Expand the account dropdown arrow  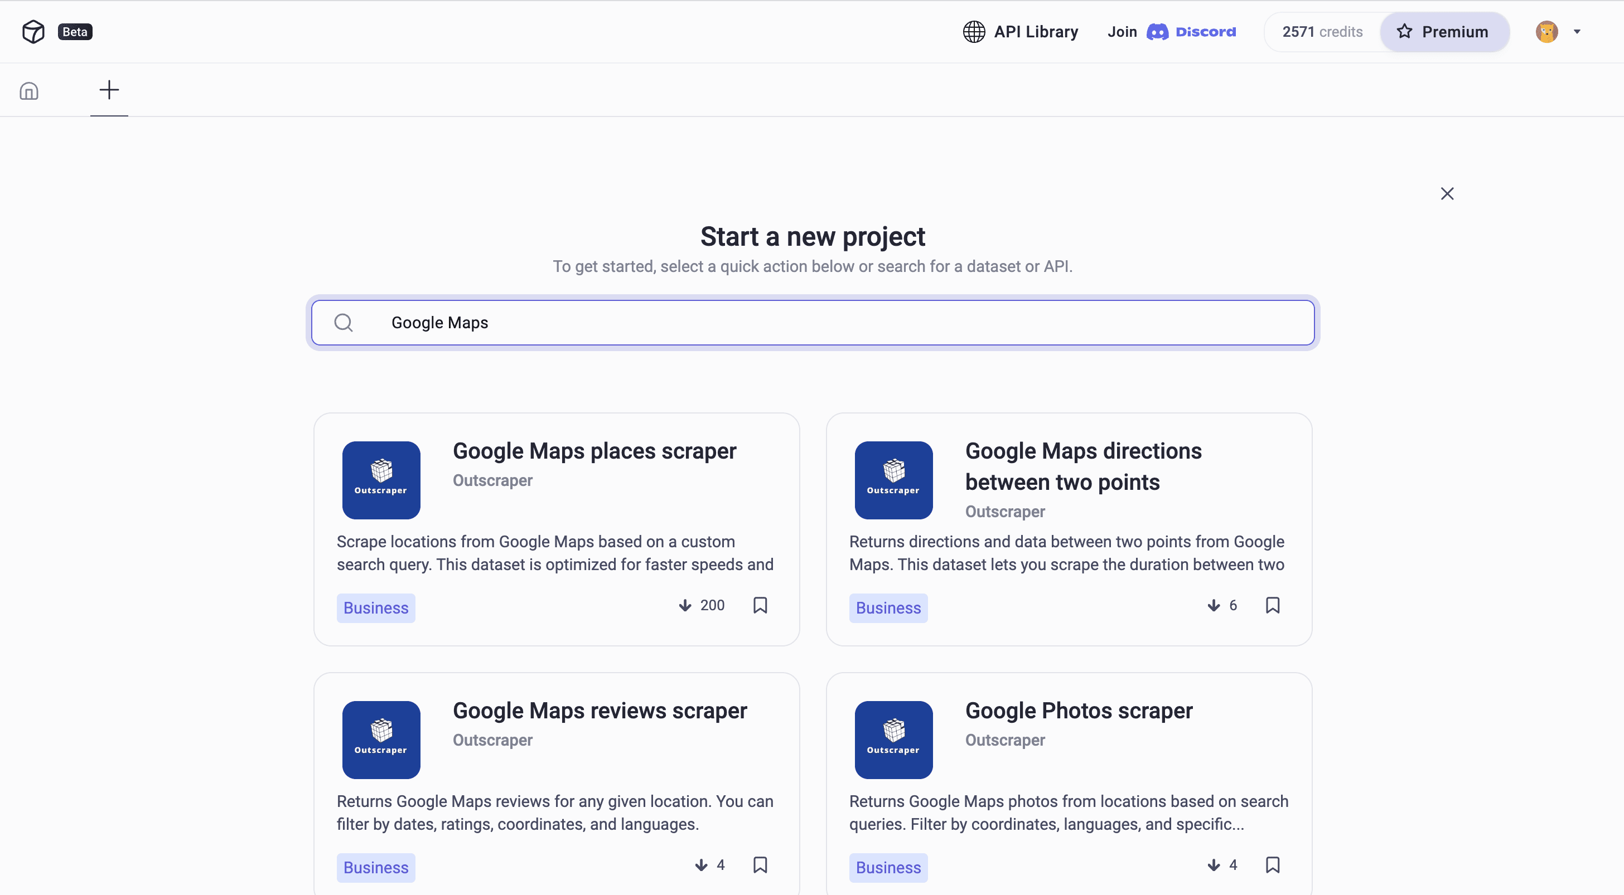point(1577,32)
